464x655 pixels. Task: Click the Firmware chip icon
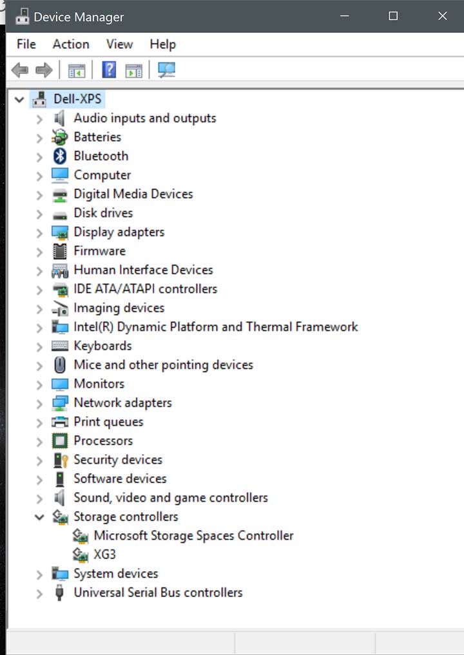pos(60,251)
